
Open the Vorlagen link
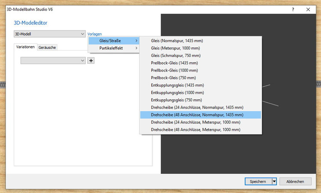click(x=95, y=34)
